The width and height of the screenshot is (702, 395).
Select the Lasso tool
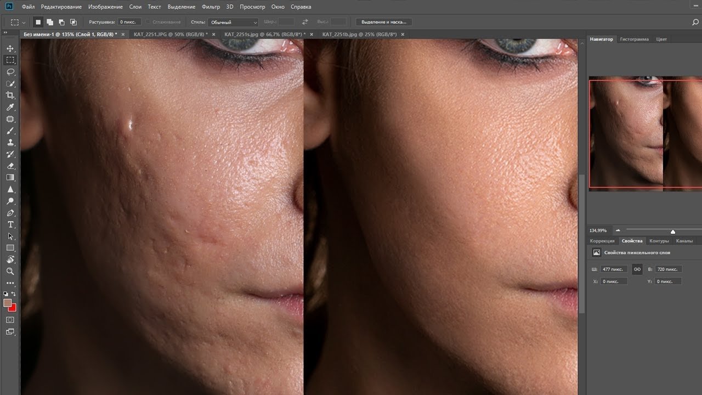10,72
